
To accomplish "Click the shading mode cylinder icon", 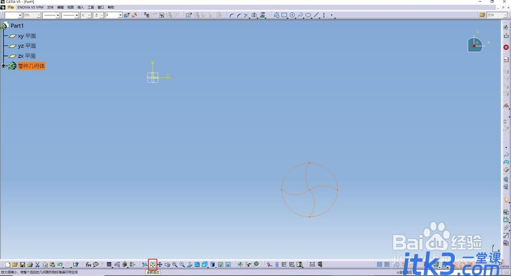I will click(x=213, y=265).
